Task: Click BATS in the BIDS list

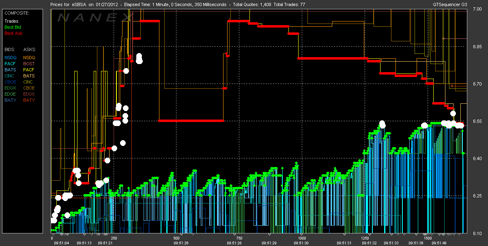Action: (x=10, y=70)
